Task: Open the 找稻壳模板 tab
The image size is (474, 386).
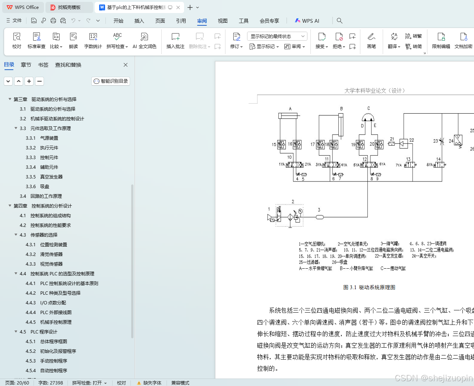Action: pos(69,7)
